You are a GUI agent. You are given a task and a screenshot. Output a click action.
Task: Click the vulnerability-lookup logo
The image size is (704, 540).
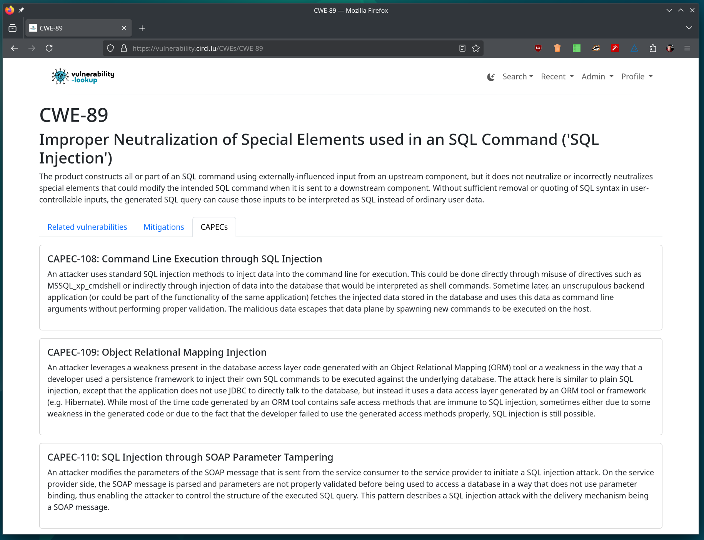[83, 77]
